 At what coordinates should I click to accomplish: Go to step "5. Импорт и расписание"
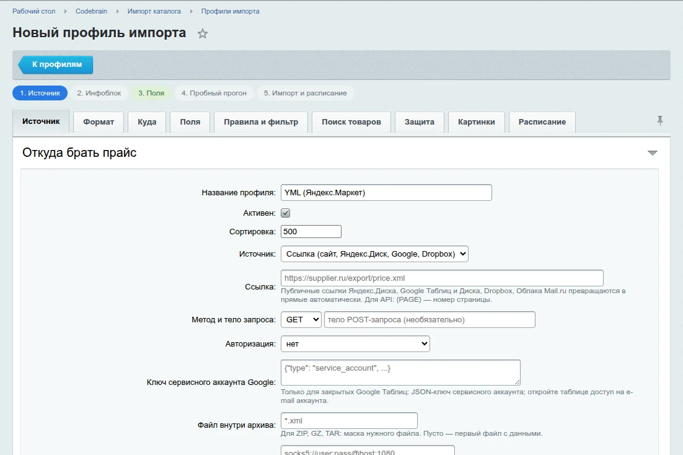(306, 93)
